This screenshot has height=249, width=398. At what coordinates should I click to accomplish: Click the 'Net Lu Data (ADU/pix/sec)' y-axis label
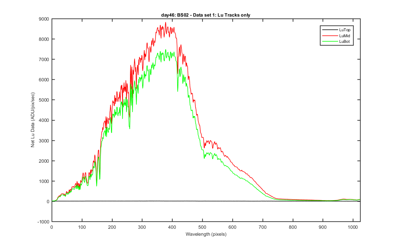(x=33, y=120)
